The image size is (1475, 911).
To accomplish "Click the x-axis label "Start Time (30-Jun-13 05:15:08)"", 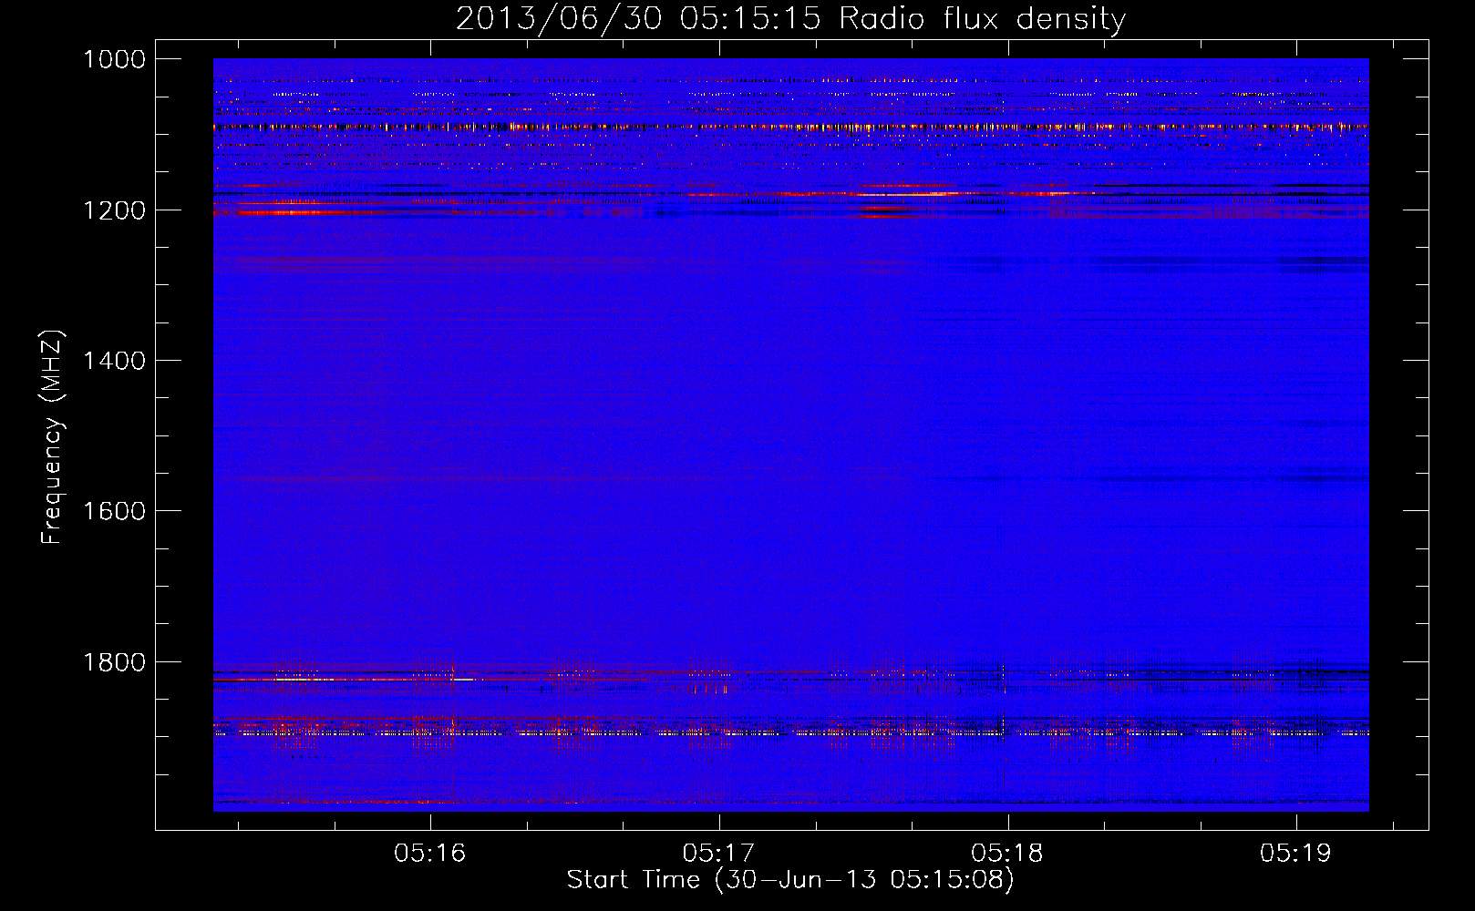I will pyautogui.click(x=790, y=880).
